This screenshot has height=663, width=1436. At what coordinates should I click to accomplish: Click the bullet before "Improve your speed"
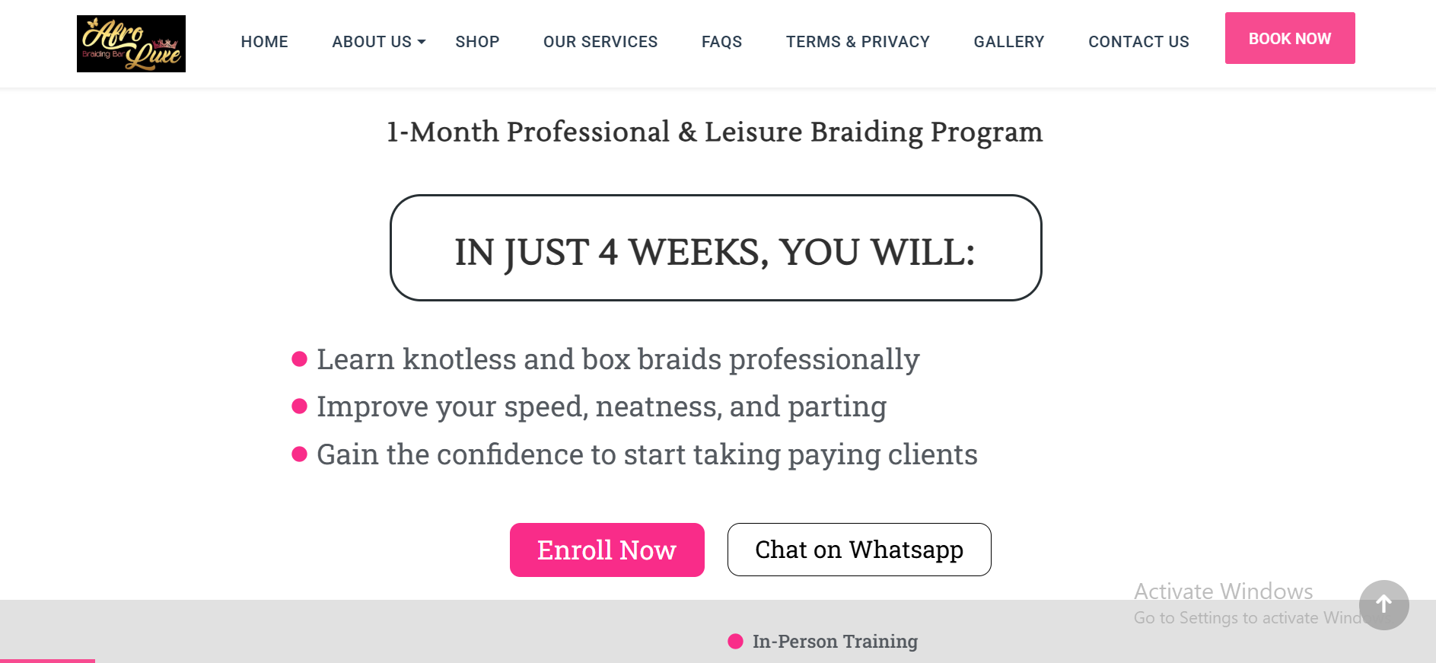point(300,406)
